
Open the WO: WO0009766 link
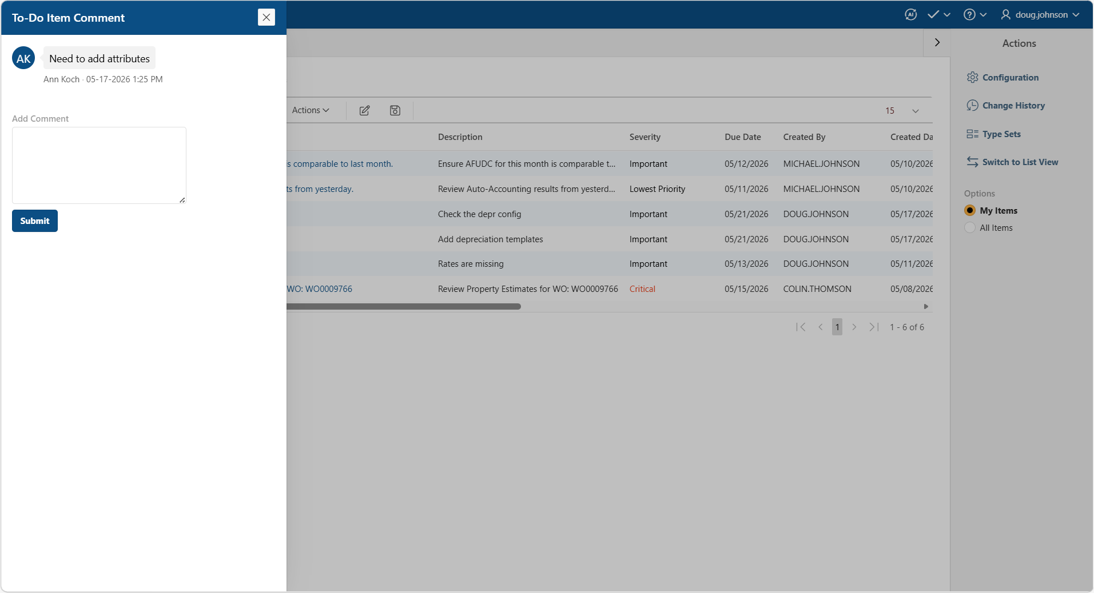pos(320,289)
